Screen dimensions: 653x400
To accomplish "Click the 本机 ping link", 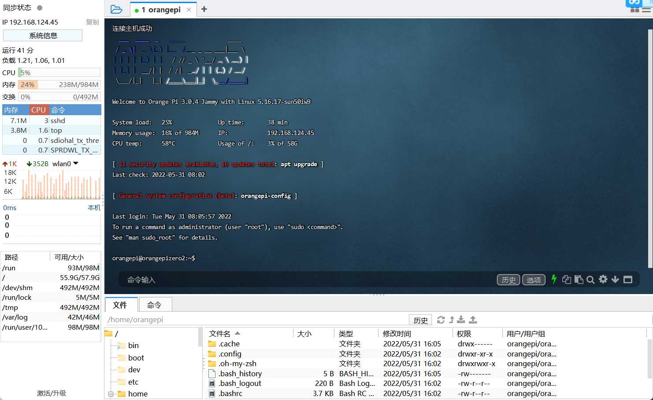I will pos(94,207).
